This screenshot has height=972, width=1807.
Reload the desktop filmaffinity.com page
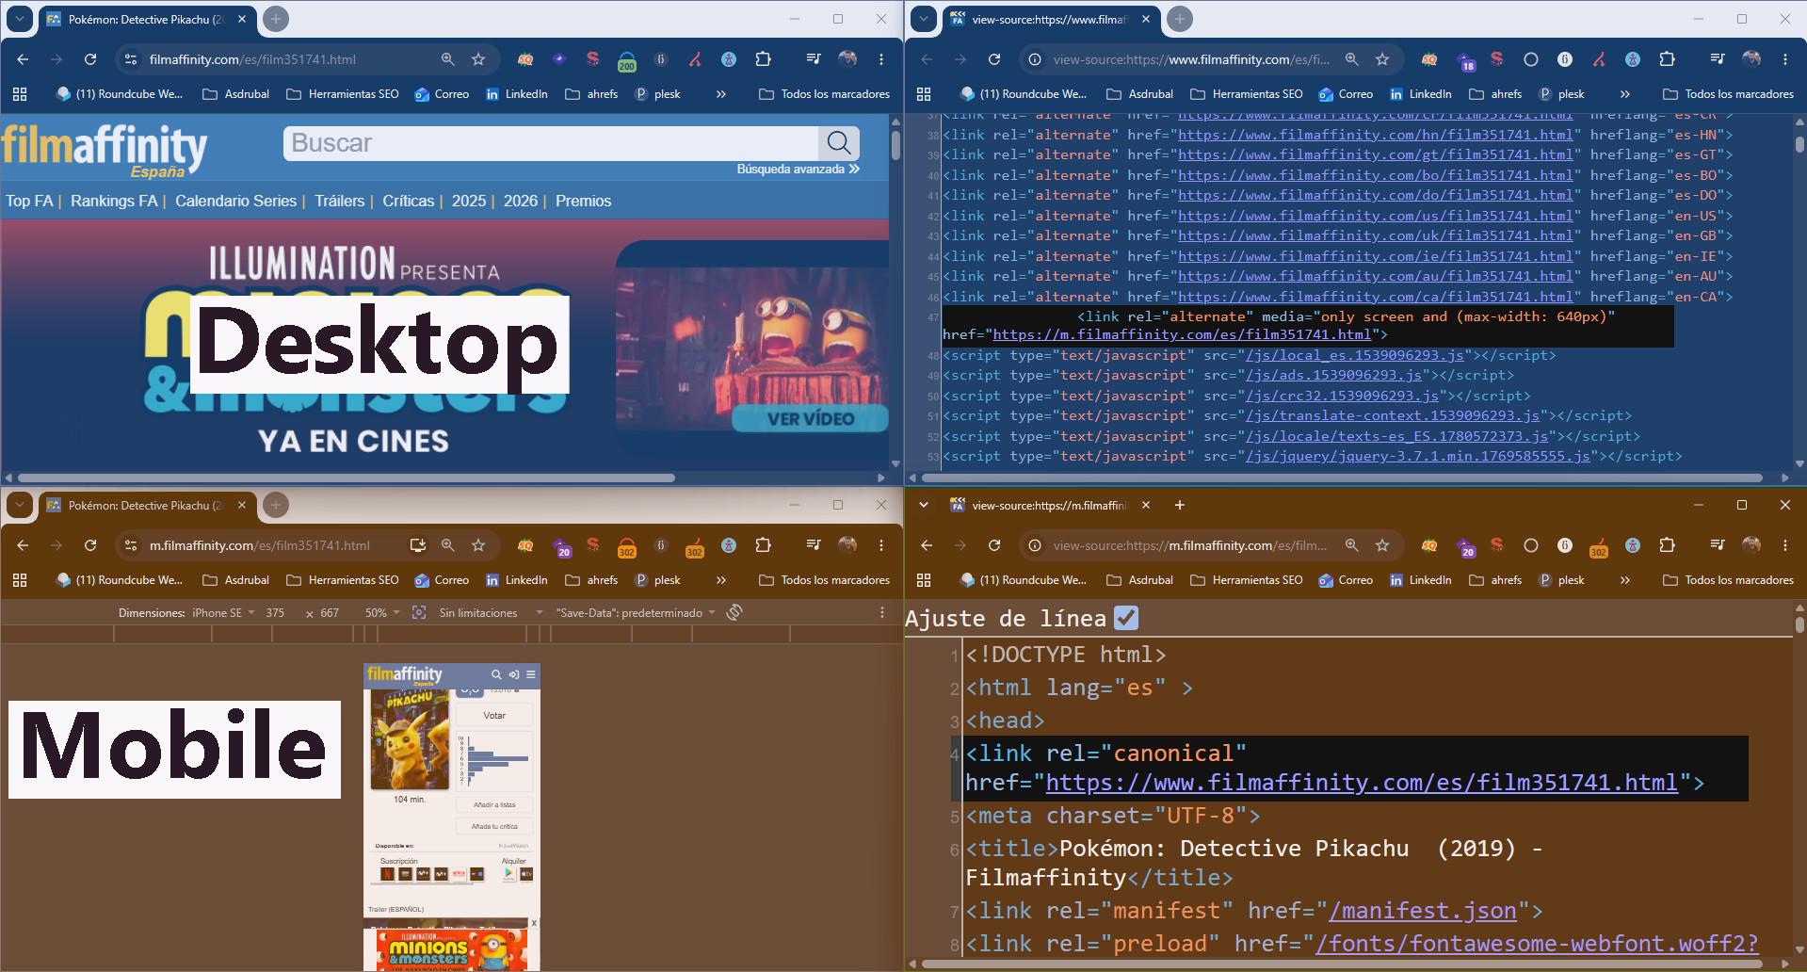pos(90,59)
